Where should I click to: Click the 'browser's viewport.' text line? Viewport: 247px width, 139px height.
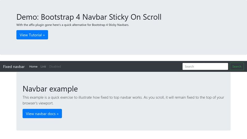[x=38, y=103]
